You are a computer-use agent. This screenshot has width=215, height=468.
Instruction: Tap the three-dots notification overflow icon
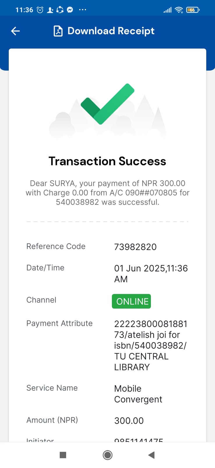coord(82,10)
